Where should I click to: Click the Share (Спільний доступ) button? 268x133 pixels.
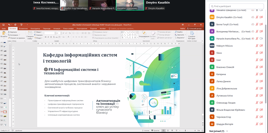(x=194, y=29)
